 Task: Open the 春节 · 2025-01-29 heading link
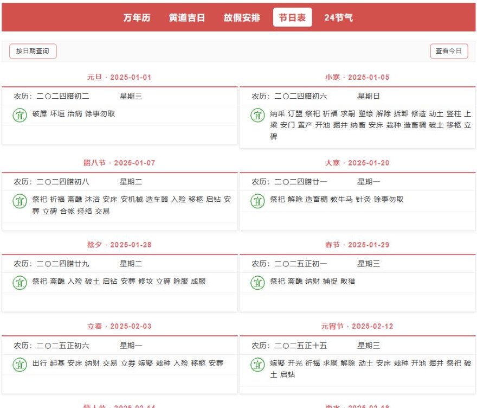coord(357,245)
